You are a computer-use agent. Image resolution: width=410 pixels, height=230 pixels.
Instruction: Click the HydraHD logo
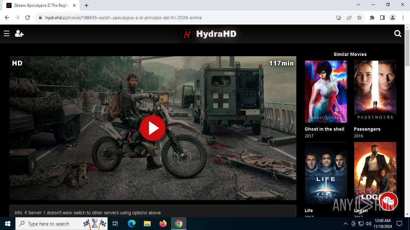[x=209, y=34]
